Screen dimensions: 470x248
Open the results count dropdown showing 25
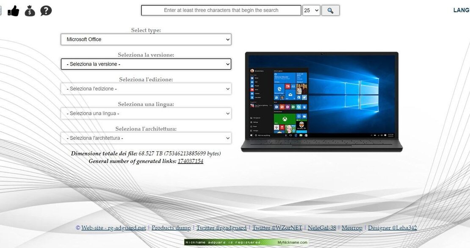tap(311, 11)
